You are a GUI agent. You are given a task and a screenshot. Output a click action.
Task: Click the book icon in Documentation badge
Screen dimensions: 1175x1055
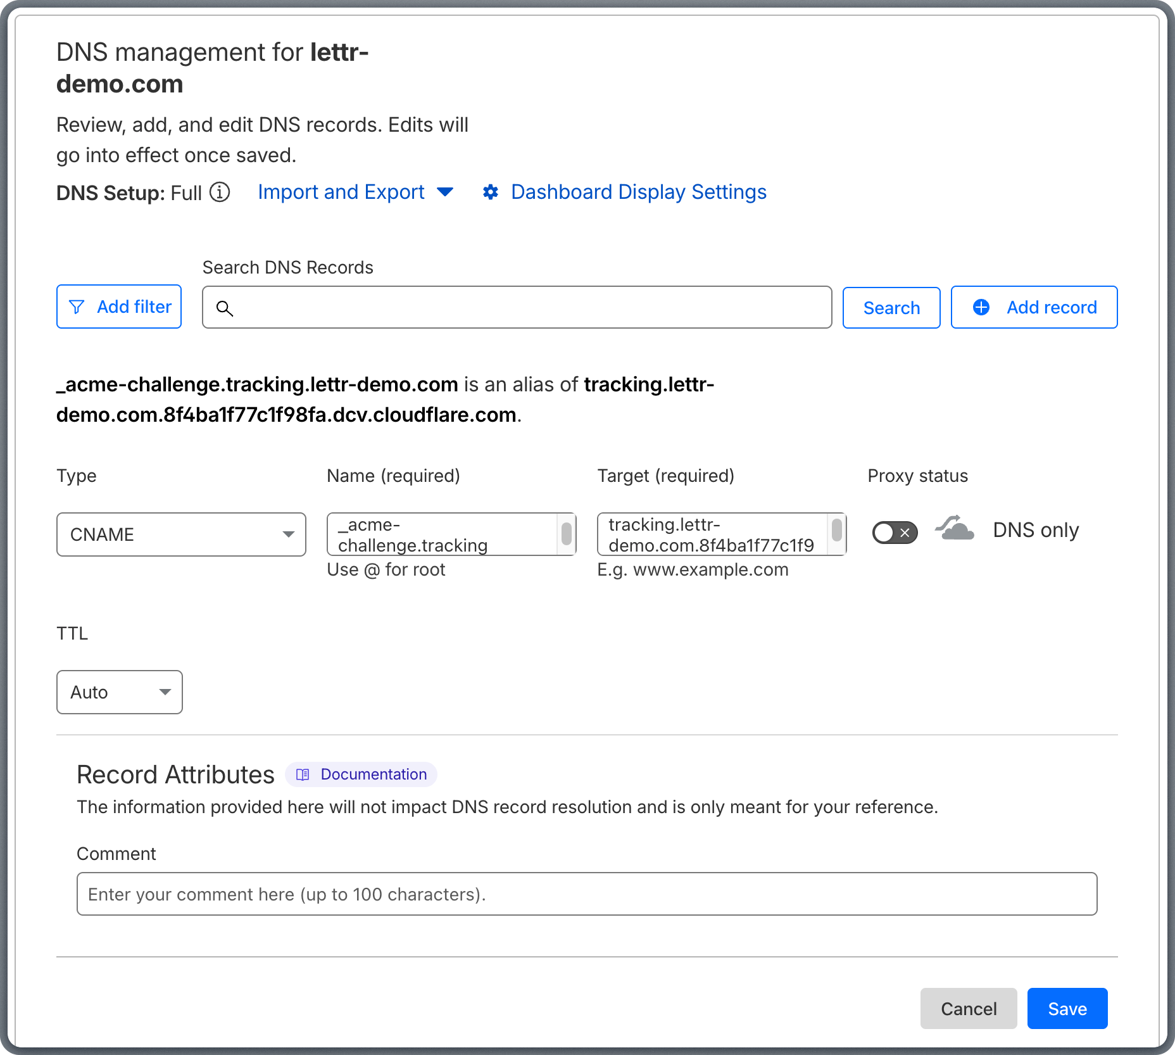coord(303,774)
